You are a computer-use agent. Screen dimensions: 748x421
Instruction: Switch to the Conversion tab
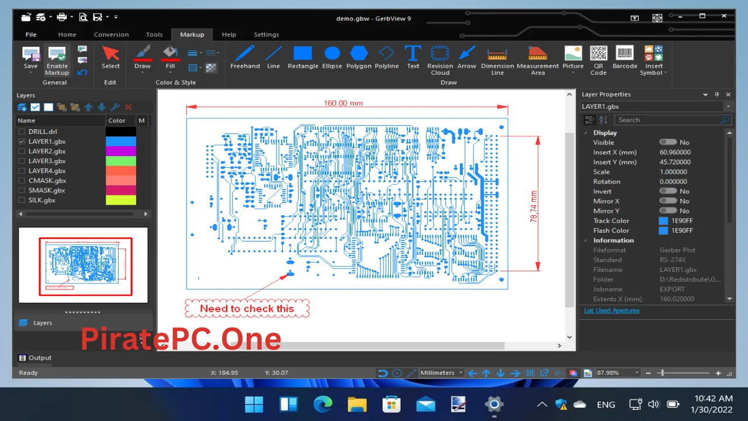pos(112,34)
